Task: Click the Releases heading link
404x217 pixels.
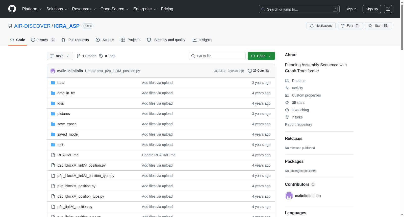Action: [x=294, y=138]
